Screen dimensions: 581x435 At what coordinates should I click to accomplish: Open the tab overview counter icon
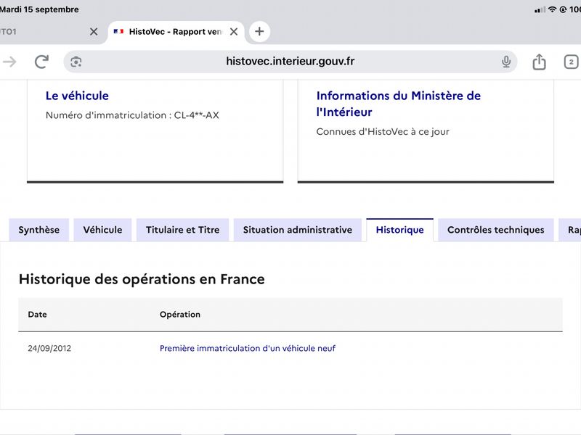[571, 62]
